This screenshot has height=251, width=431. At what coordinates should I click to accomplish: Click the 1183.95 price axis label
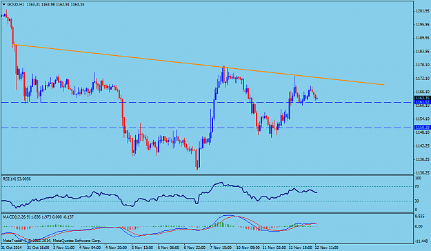[x=423, y=52]
